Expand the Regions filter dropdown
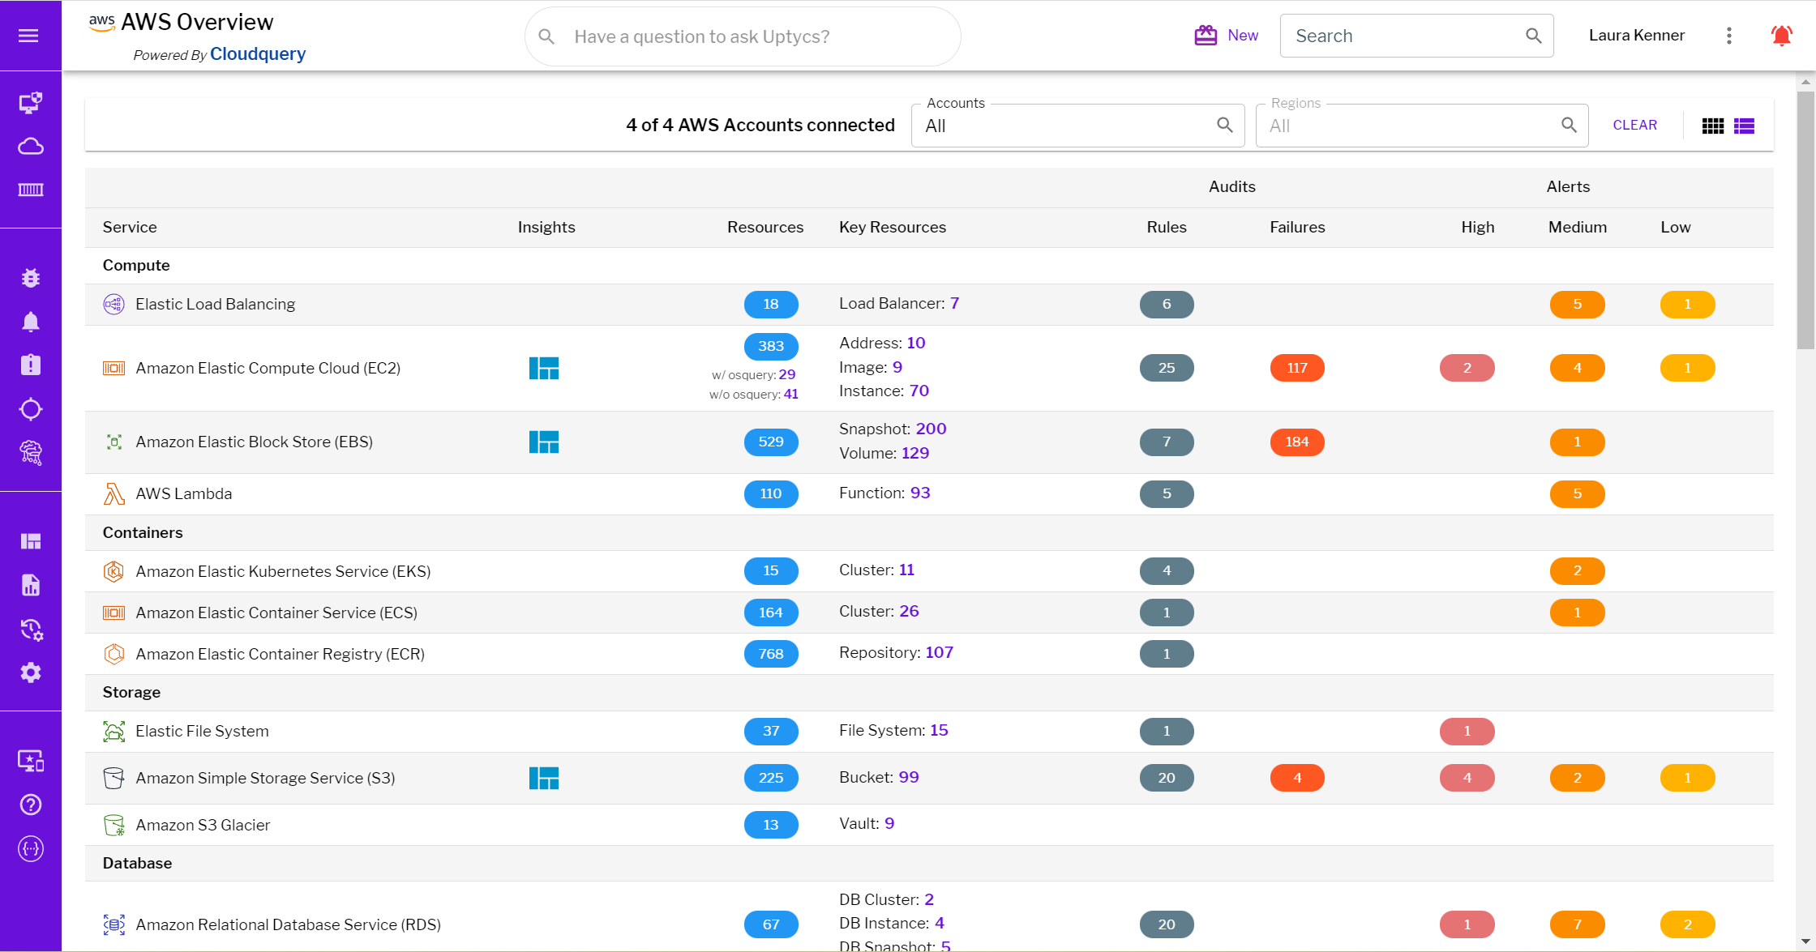This screenshot has width=1816, height=952. click(1424, 124)
